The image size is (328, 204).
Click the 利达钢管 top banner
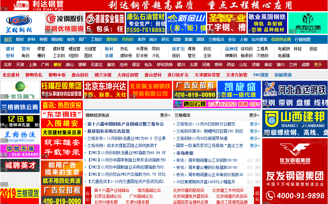(164, 6)
